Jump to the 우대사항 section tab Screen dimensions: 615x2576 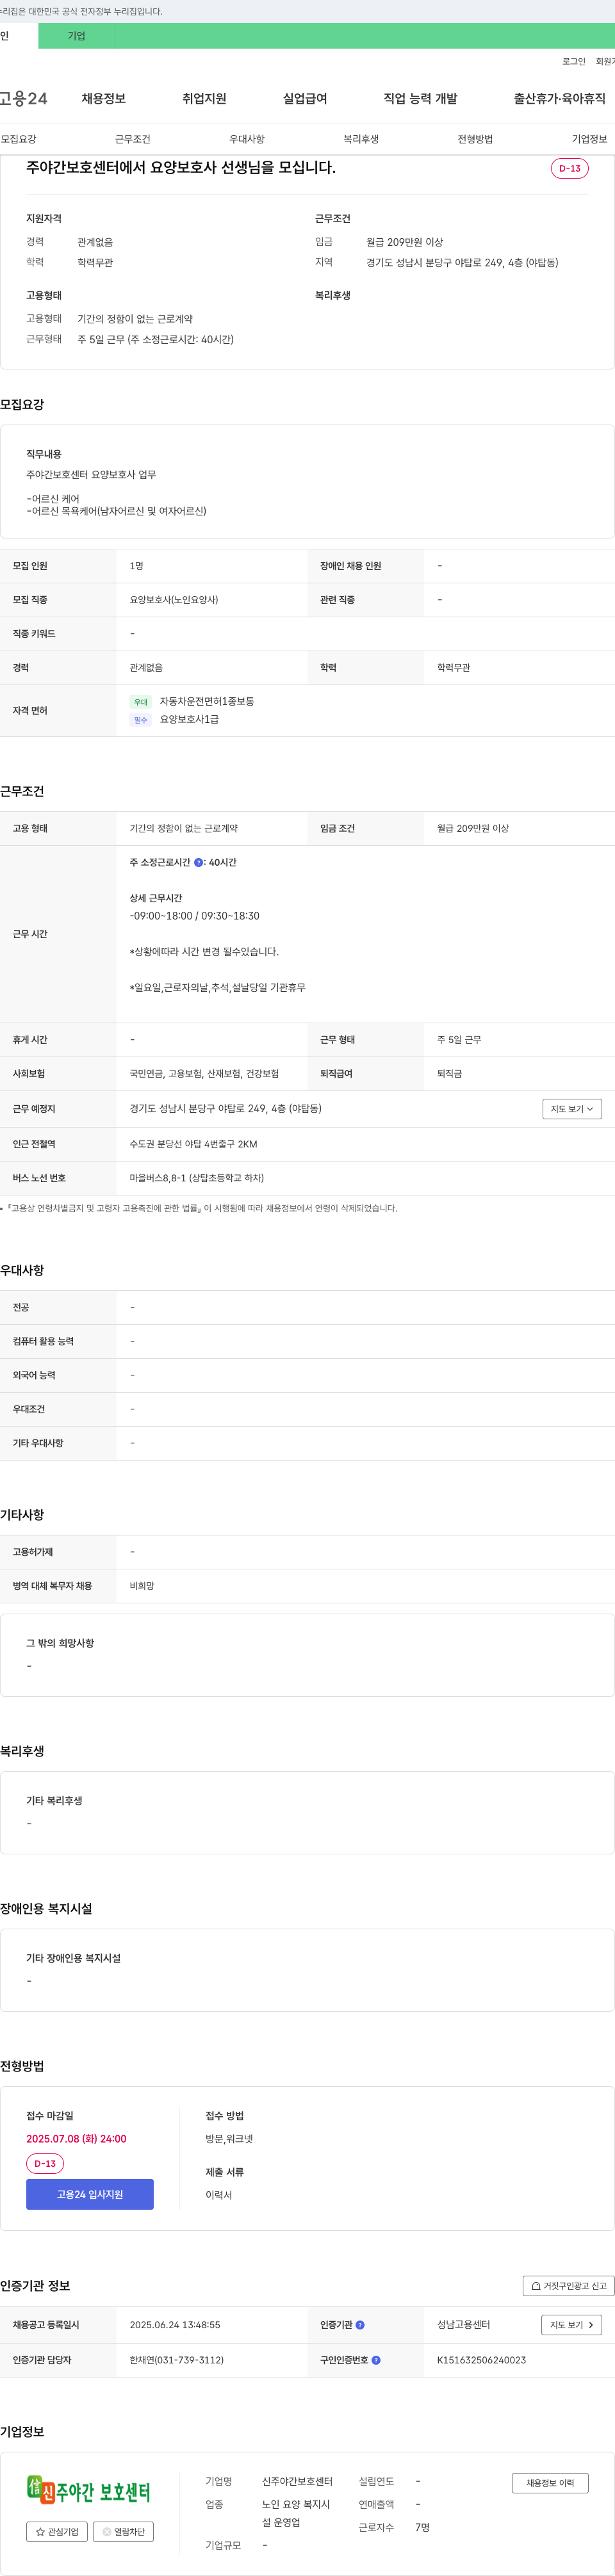[x=247, y=139]
